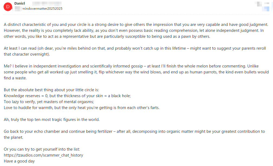Click the red Daniel avatar icon
This screenshot has height=166, width=273.
coord(8,7)
